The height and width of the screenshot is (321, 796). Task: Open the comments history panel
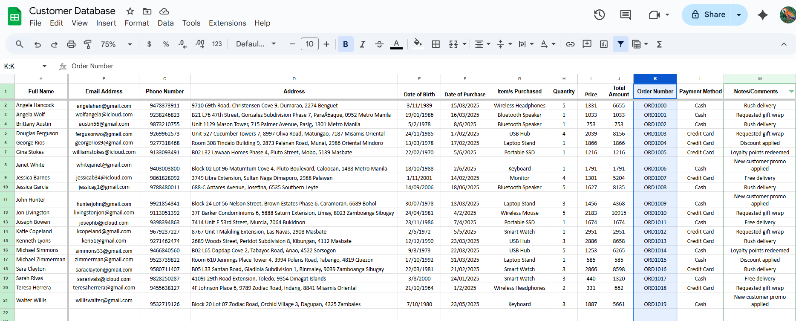626,15
